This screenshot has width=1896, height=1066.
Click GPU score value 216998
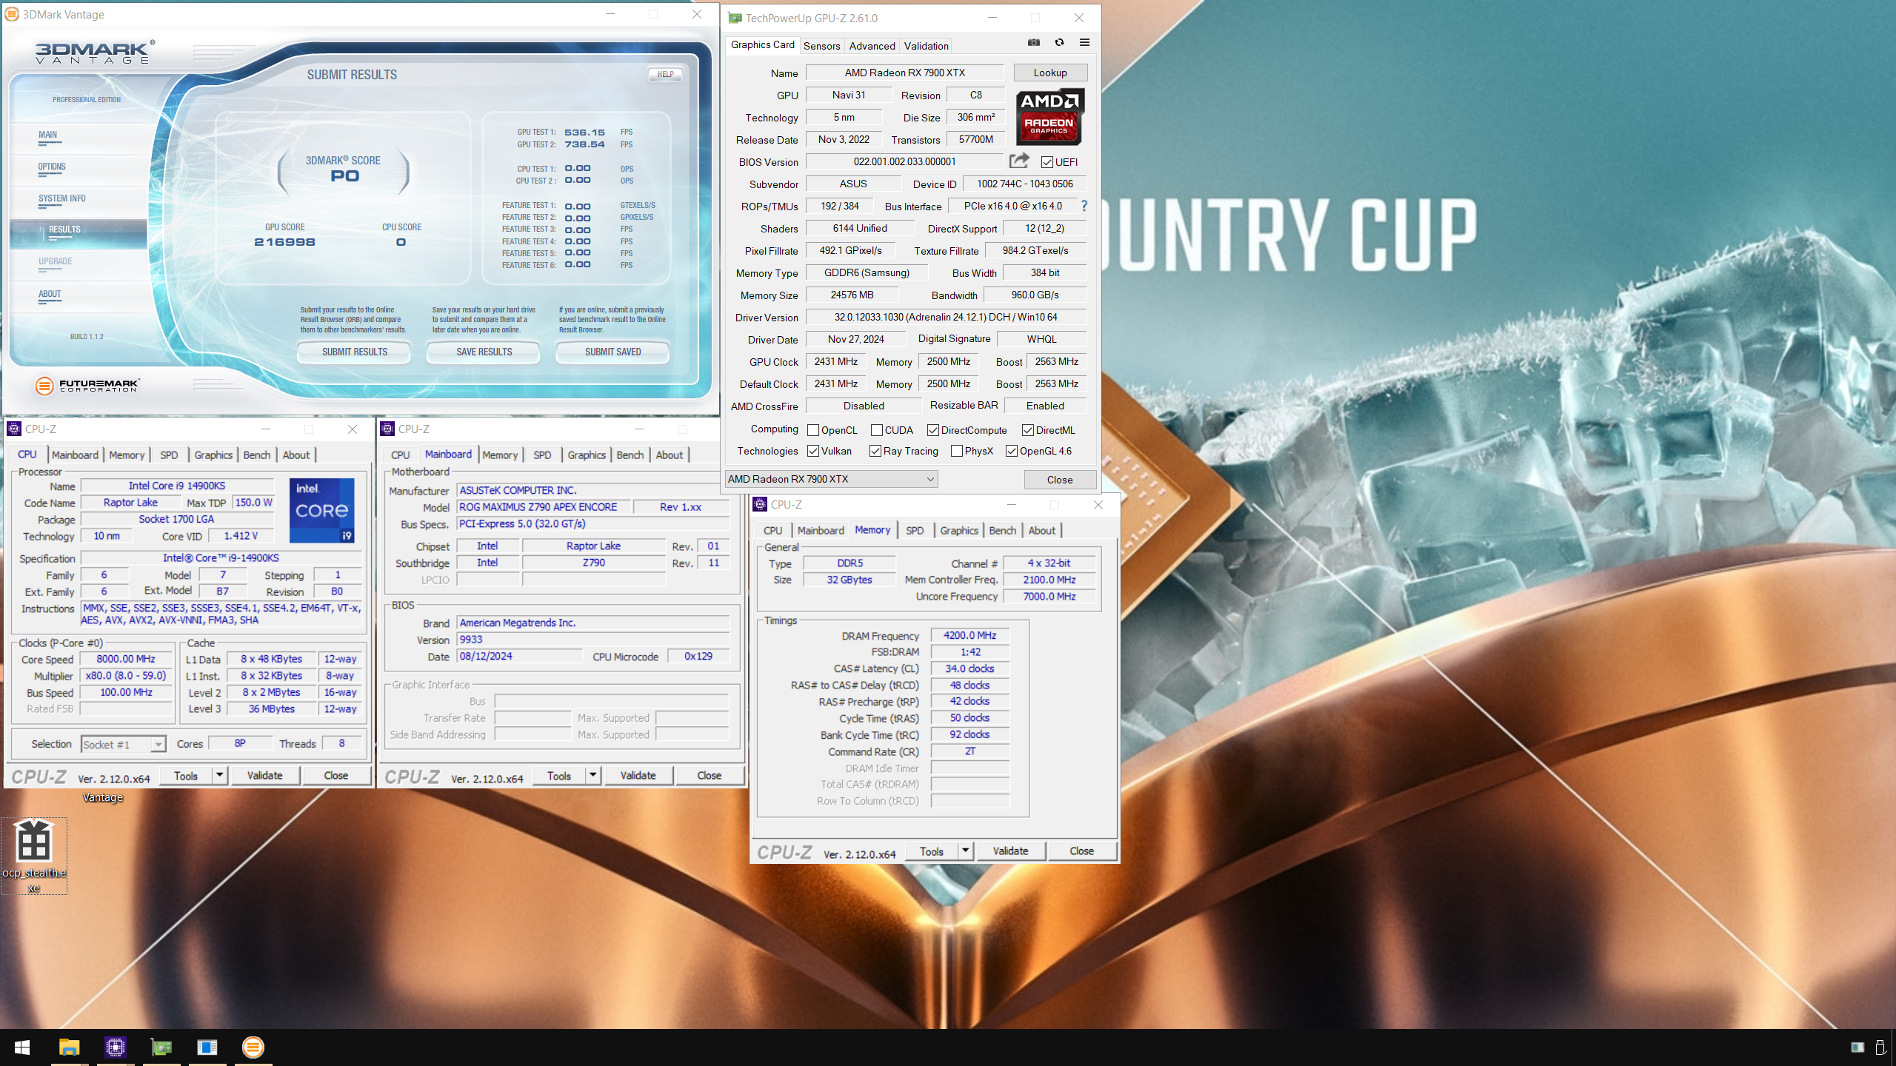tap(284, 242)
